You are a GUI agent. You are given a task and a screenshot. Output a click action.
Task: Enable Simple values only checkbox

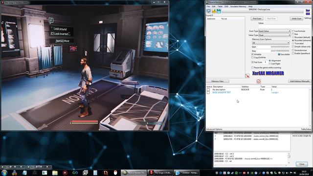pos(293,46)
